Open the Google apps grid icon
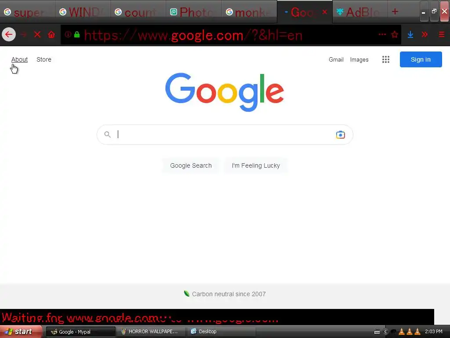This screenshot has width=450, height=338. pos(386,59)
